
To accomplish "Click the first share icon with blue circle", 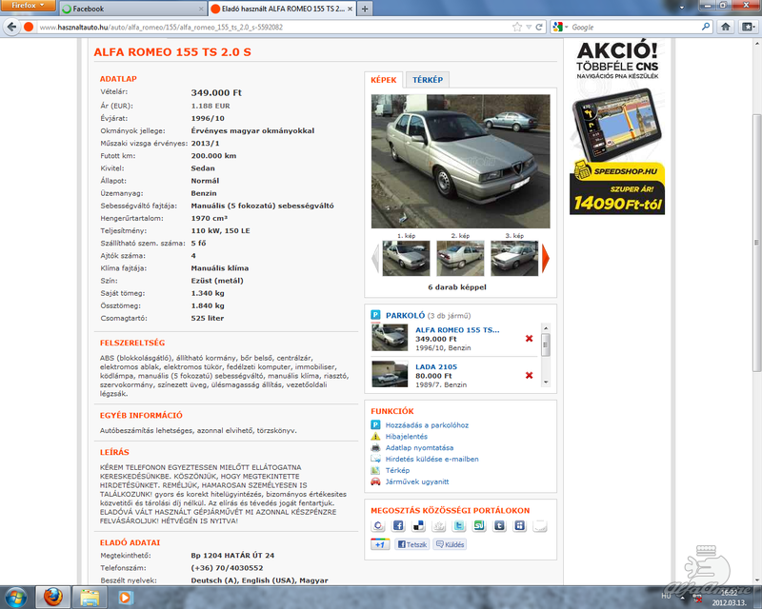I will tap(377, 525).
